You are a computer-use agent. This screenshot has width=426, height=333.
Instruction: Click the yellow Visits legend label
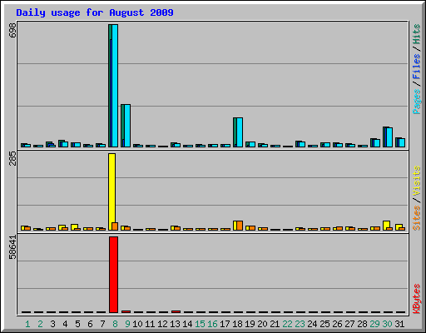pyautogui.click(x=416, y=181)
